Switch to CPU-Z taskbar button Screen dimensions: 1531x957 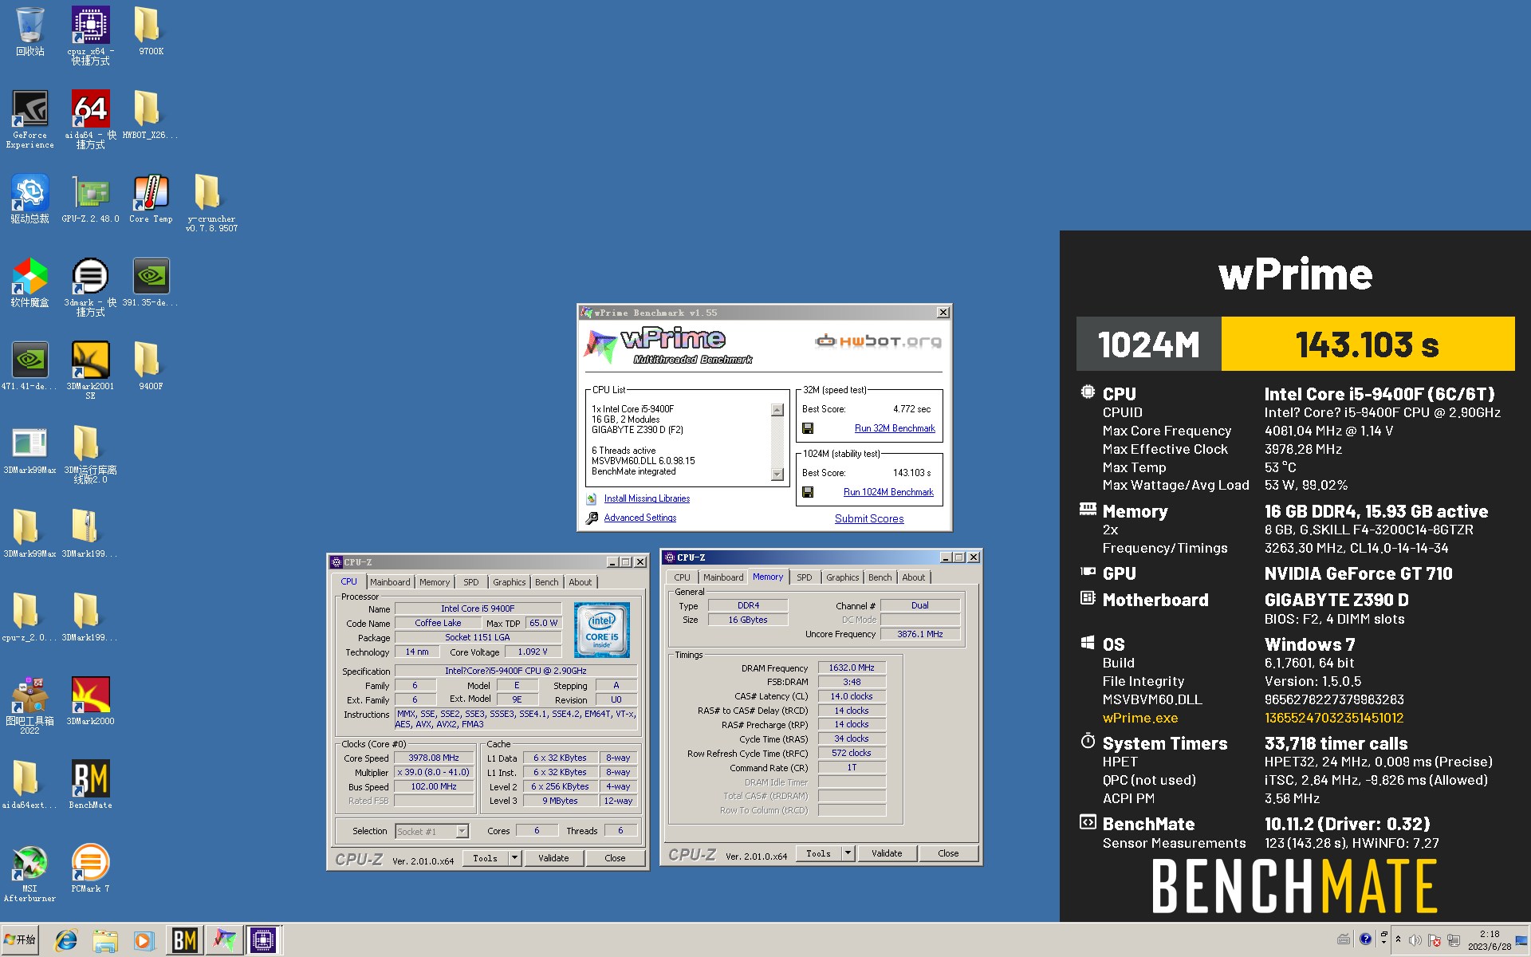(x=263, y=941)
